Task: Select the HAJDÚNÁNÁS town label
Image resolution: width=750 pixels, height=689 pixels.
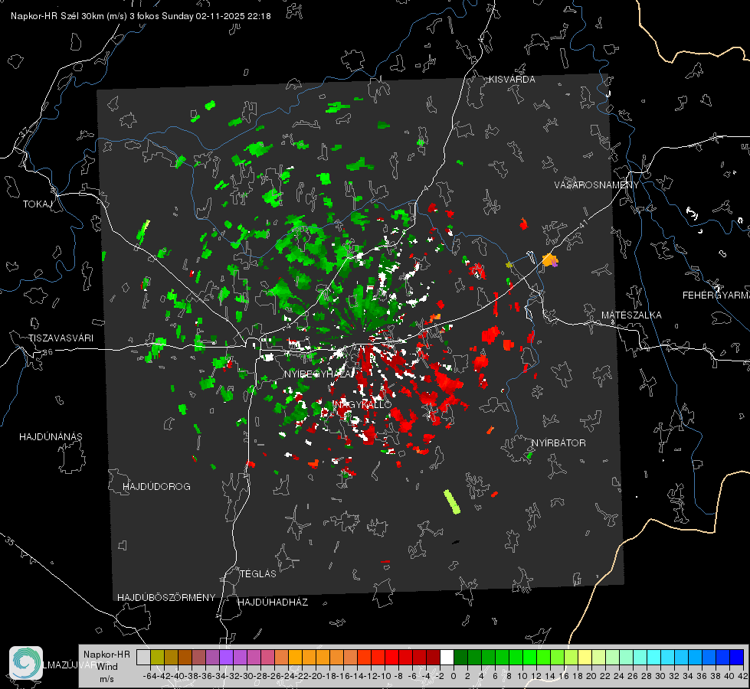Action: point(51,436)
